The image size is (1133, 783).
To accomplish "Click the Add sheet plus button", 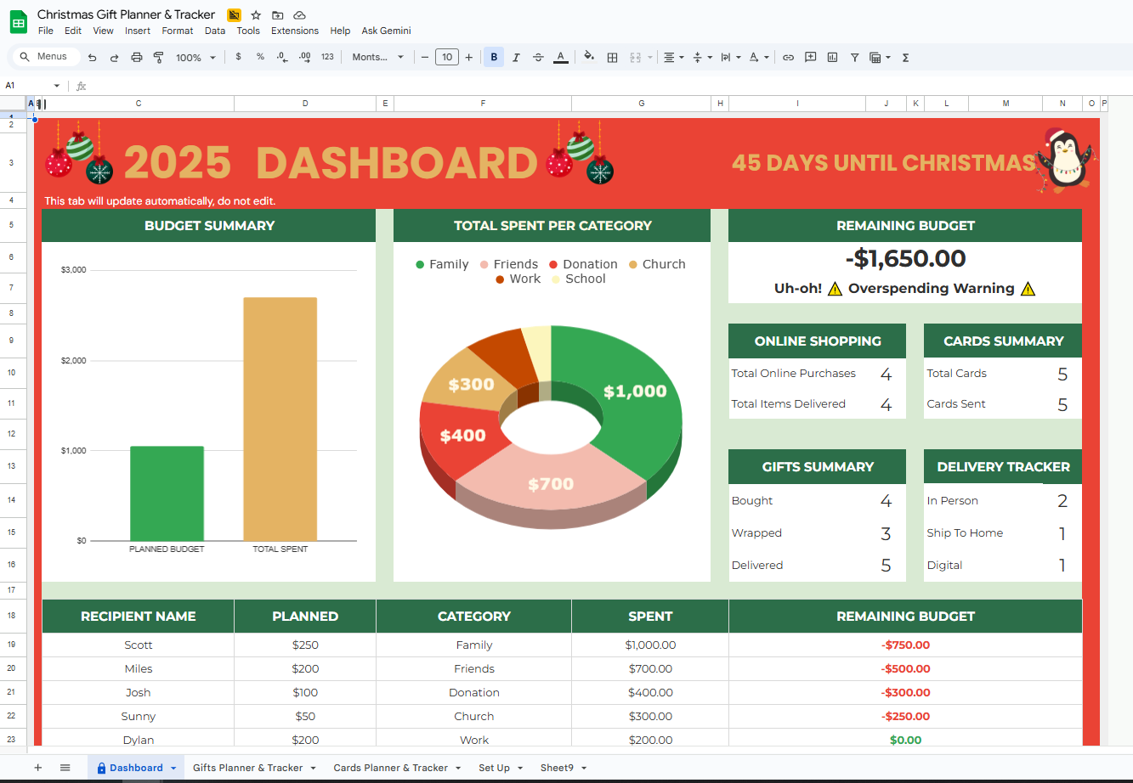I will (37, 768).
